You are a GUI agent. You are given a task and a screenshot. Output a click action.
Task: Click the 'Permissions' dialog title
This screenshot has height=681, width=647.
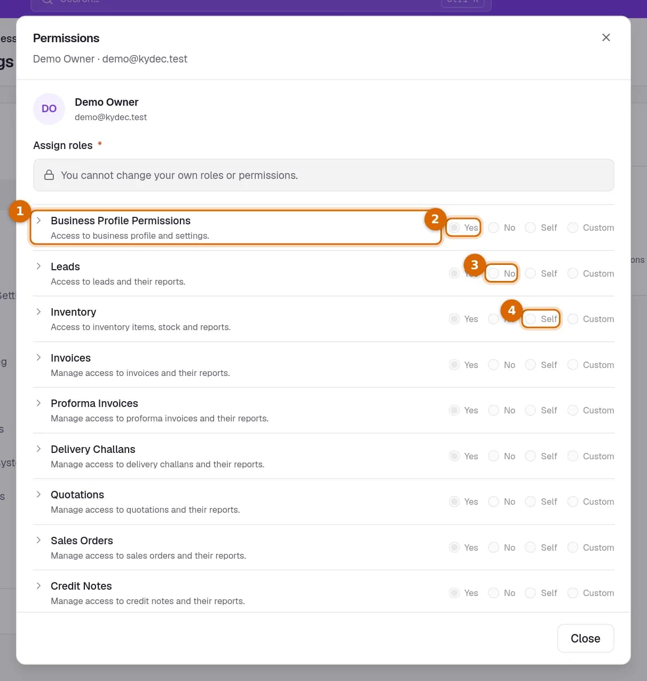pyautogui.click(x=66, y=38)
